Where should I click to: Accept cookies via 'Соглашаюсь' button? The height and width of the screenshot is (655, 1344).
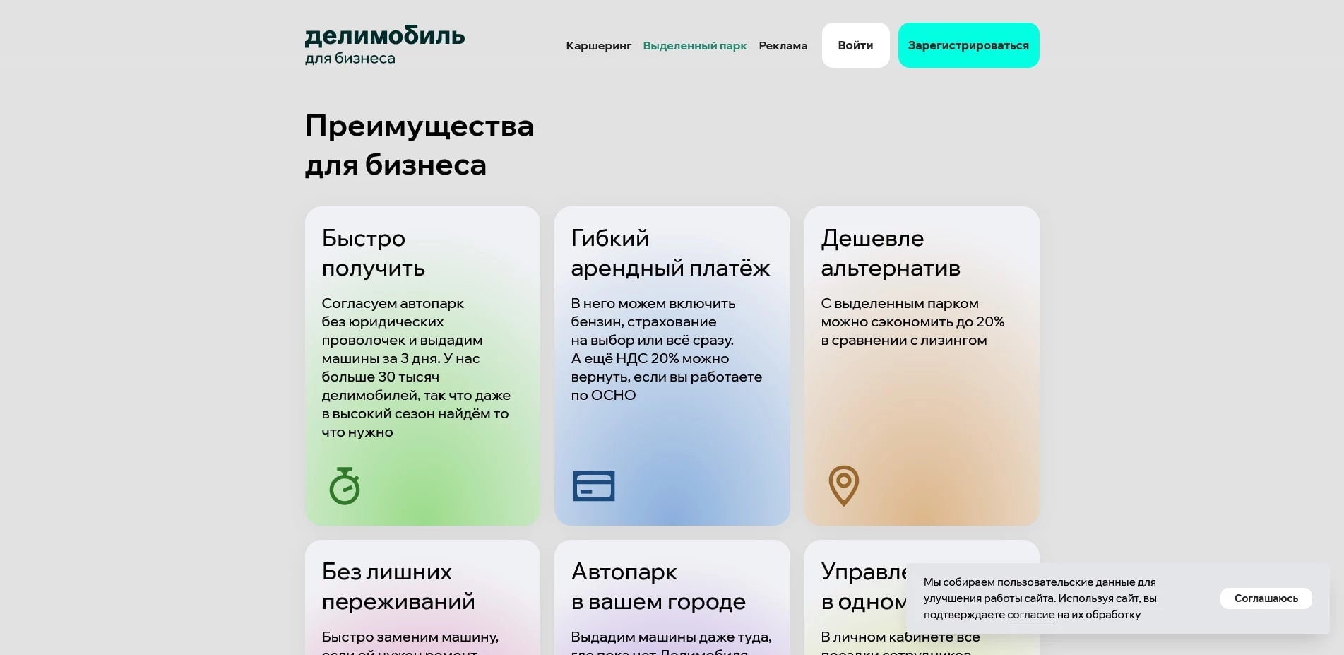click(1266, 598)
